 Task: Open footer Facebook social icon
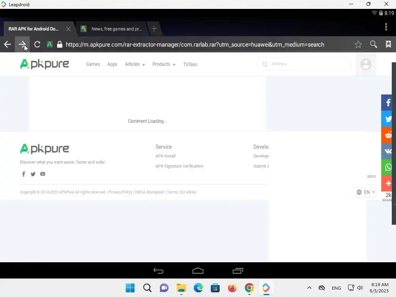point(24,174)
